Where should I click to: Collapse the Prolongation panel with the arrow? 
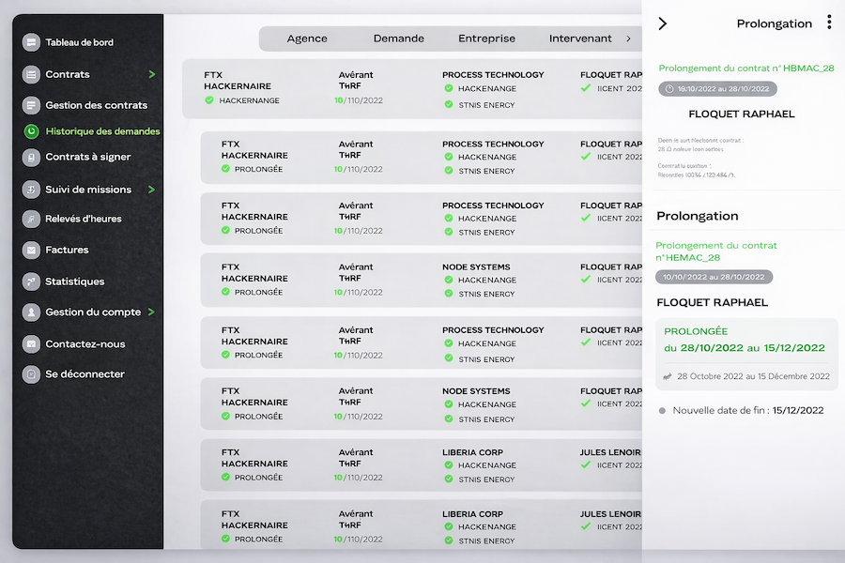(x=663, y=23)
